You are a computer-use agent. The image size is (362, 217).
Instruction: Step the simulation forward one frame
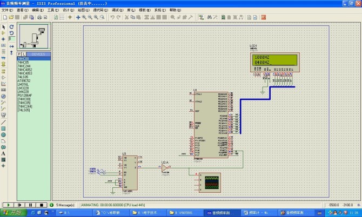click(19, 205)
